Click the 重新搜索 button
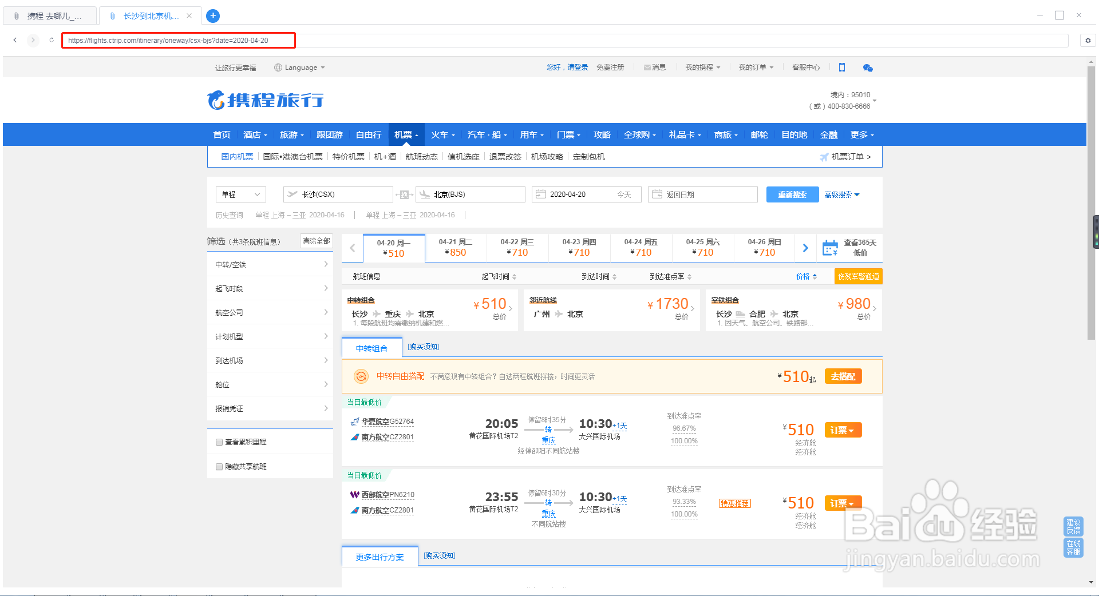The height and width of the screenshot is (596, 1099). pos(792,194)
